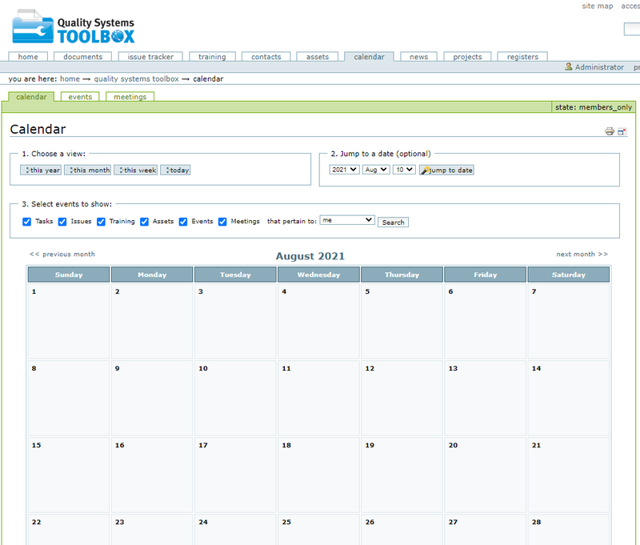The width and height of the screenshot is (640, 545).
Task: Click the 'this year' view button
Action: click(41, 170)
